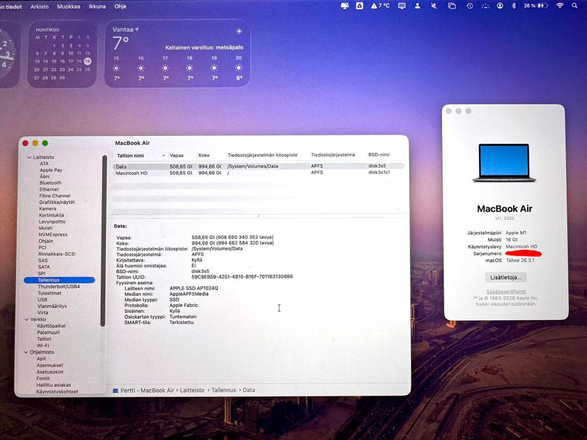The width and height of the screenshot is (587, 440).
Task: Click the pane divider handle below volume list
Action: 258,216
